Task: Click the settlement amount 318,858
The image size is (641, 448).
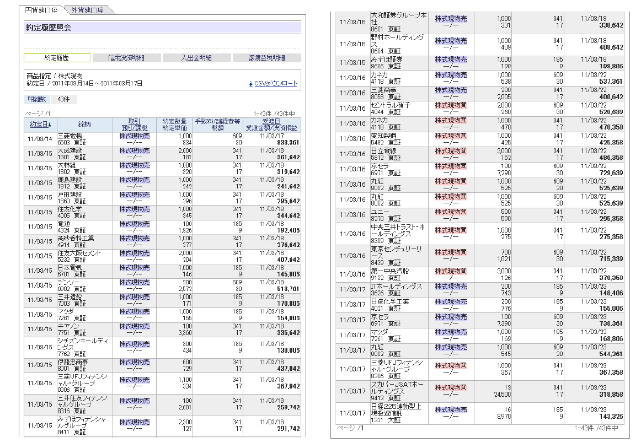Action: click(611, 395)
